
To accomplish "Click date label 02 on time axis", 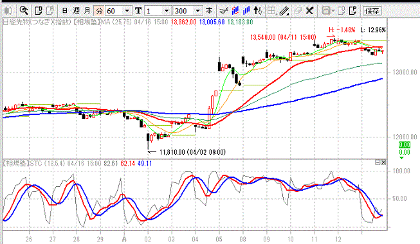I will pyautogui.click(x=147, y=239).
